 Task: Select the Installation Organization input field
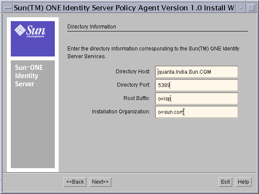[196, 112]
